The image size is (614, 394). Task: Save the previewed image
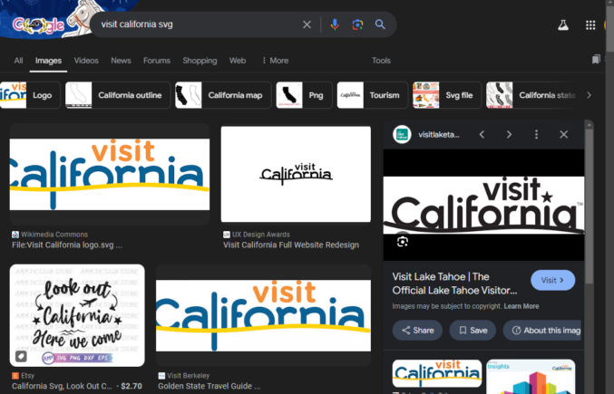[x=473, y=331]
